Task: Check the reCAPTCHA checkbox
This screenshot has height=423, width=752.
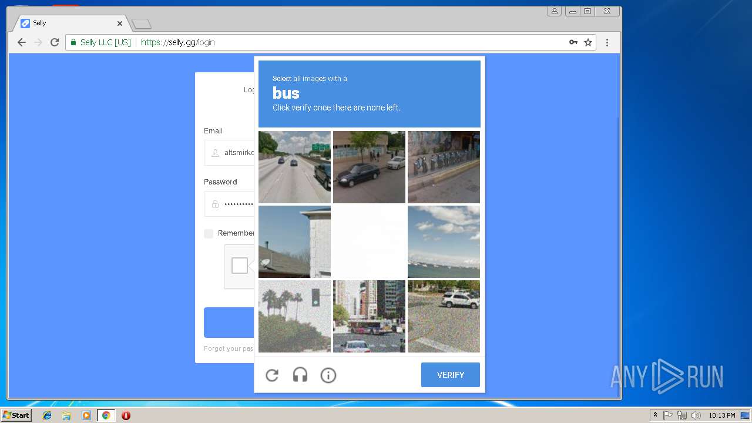Action: click(x=240, y=266)
